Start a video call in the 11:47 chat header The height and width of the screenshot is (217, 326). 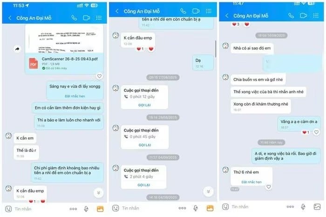coord(303,15)
